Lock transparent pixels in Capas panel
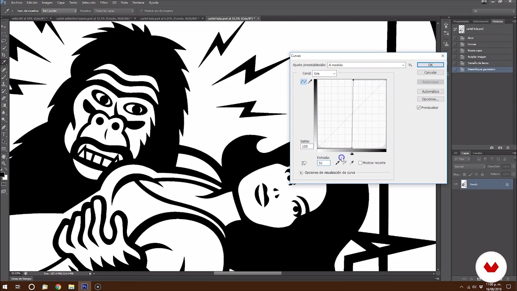Viewport: 517px width, 291px height. tap(465, 174)
